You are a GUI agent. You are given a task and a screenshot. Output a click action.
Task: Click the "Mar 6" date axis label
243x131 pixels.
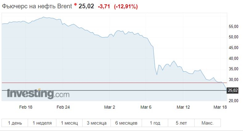click(x=146, y=107)
